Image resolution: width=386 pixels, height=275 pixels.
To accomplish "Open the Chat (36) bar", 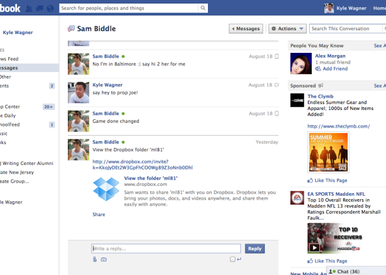I will (356, 271).
